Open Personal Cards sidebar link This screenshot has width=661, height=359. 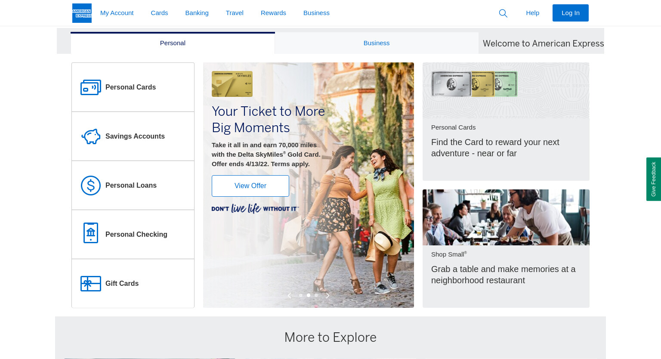click(x=133, y=87)
